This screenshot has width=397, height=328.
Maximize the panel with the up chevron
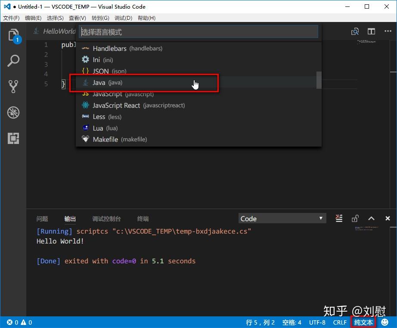[371, 218]
